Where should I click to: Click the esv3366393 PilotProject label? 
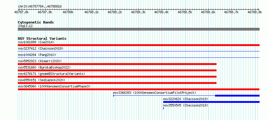click(154, 93)
